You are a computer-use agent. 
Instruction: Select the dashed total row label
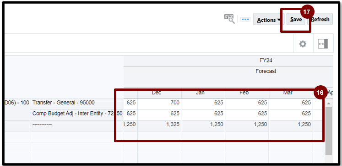76,125
